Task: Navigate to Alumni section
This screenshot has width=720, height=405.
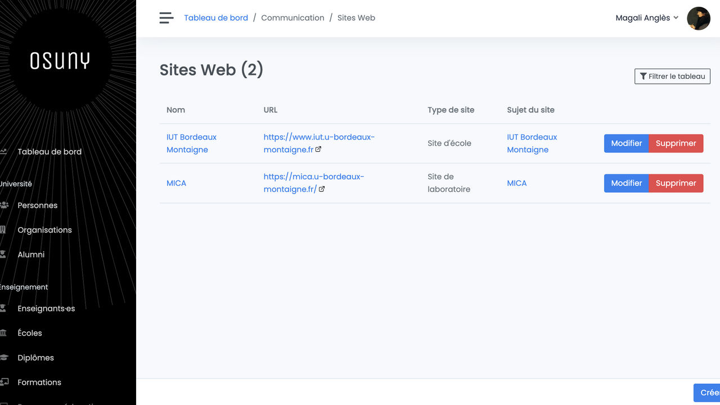Action: 31,255
